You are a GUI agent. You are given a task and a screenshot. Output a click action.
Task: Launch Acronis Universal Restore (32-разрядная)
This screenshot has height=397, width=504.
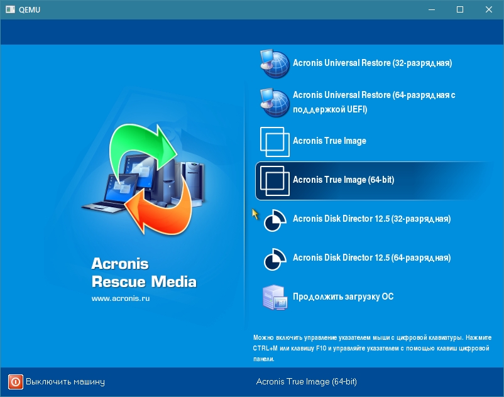372,63
